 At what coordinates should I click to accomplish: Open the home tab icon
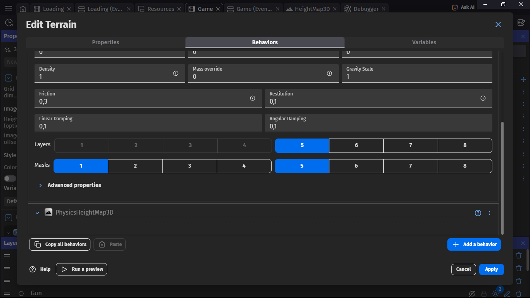point(23,9)
